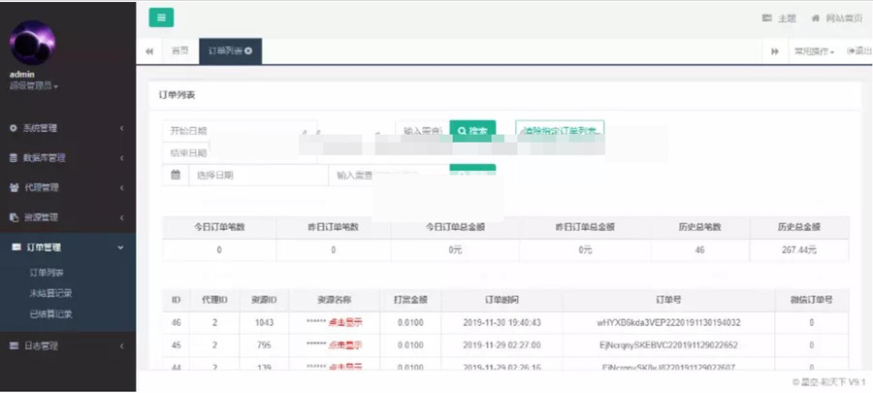
Task: Expand the 系统管理 sidebar menu
Action: click(66, 128)
